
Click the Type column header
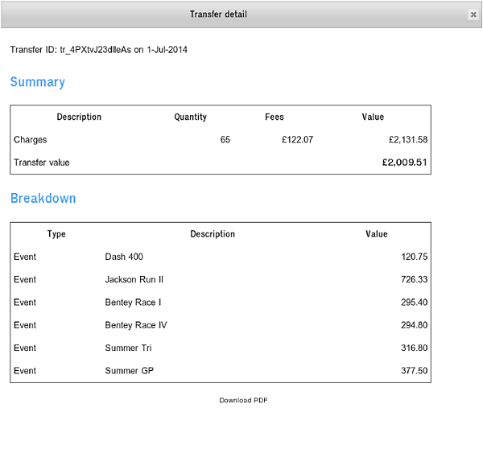tap(56, 234)
